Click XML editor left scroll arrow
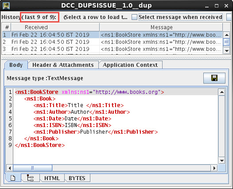The image size is (233, 189). [10, 168]
